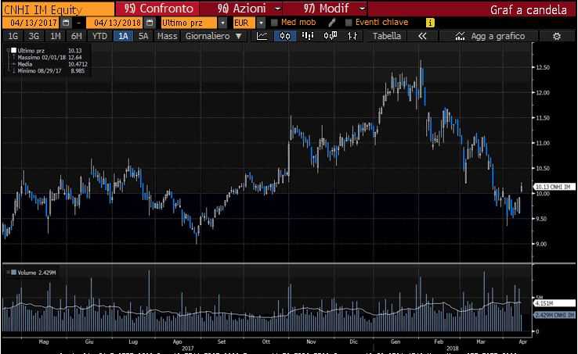Screen dimensions: 578x354
Task: Select the candle with volume chart icon
Action: (330, 36)
